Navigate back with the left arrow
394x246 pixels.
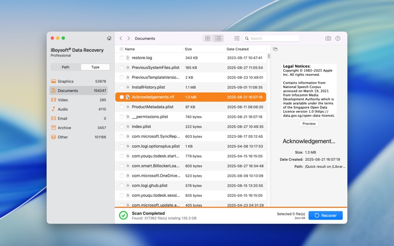coord(121,38)
